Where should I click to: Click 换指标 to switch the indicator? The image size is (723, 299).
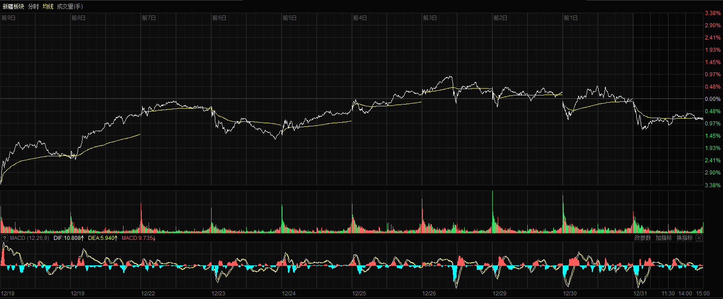684,238
